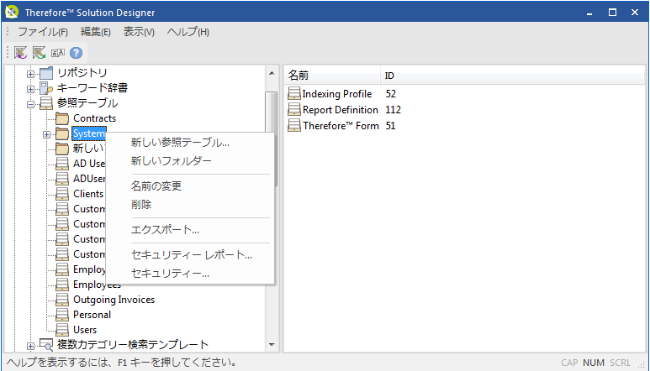Click the Therefore™ Form table icon
This screenshot has height=371, width=650.
coord(294,125)
